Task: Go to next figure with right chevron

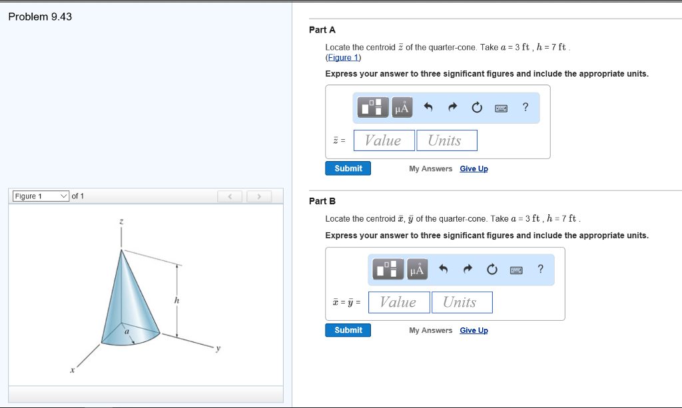Action: point(259,196)
